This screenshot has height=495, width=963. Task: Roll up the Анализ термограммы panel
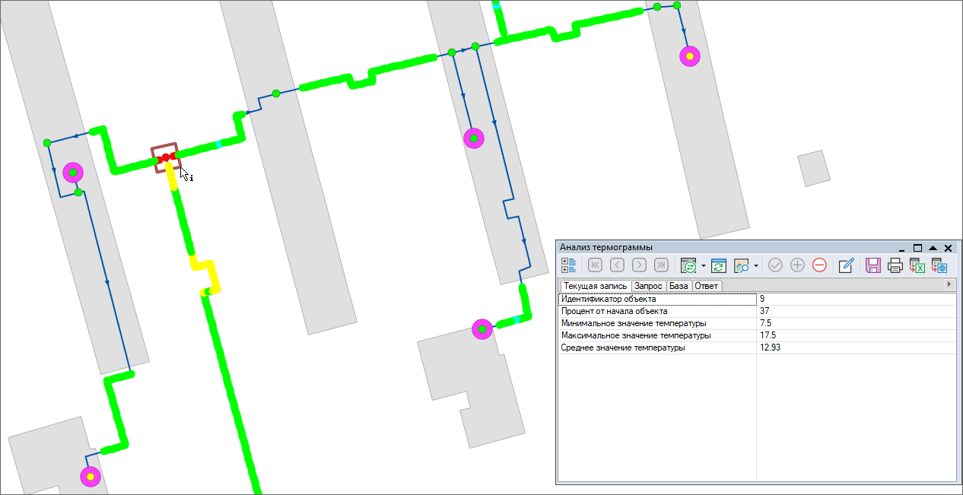pyautogui.click(x=933, y=248)
